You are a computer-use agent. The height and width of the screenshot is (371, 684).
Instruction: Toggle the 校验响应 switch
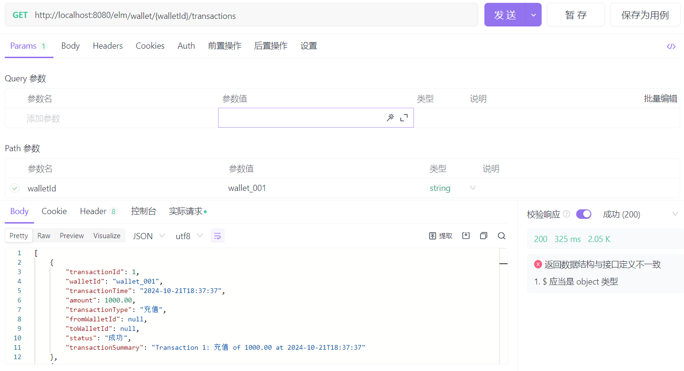point(584,214)
